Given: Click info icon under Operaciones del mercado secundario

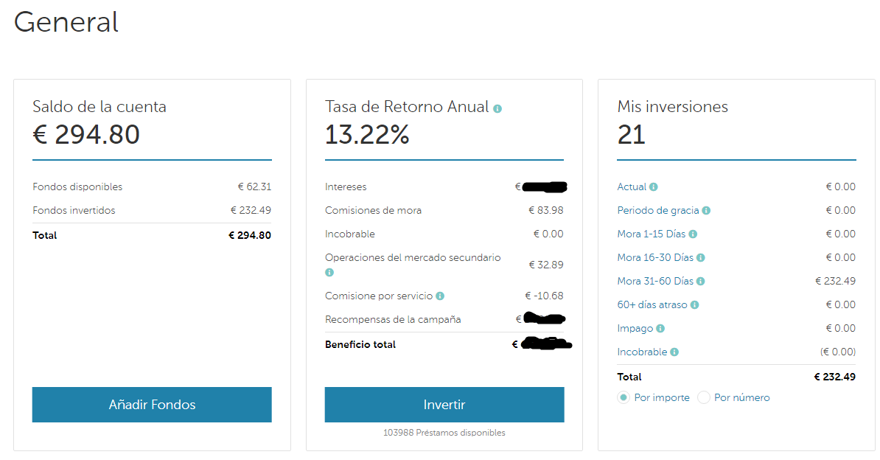Looking at the screenshot, I should (x=329, y=273).
